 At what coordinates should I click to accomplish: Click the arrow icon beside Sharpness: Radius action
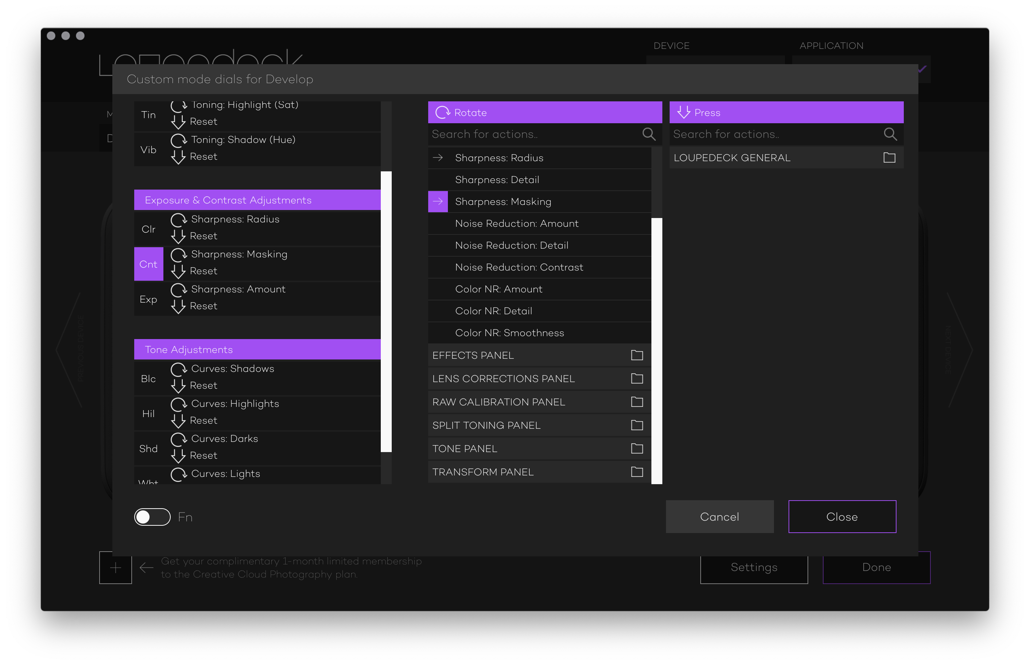point(437,157)
